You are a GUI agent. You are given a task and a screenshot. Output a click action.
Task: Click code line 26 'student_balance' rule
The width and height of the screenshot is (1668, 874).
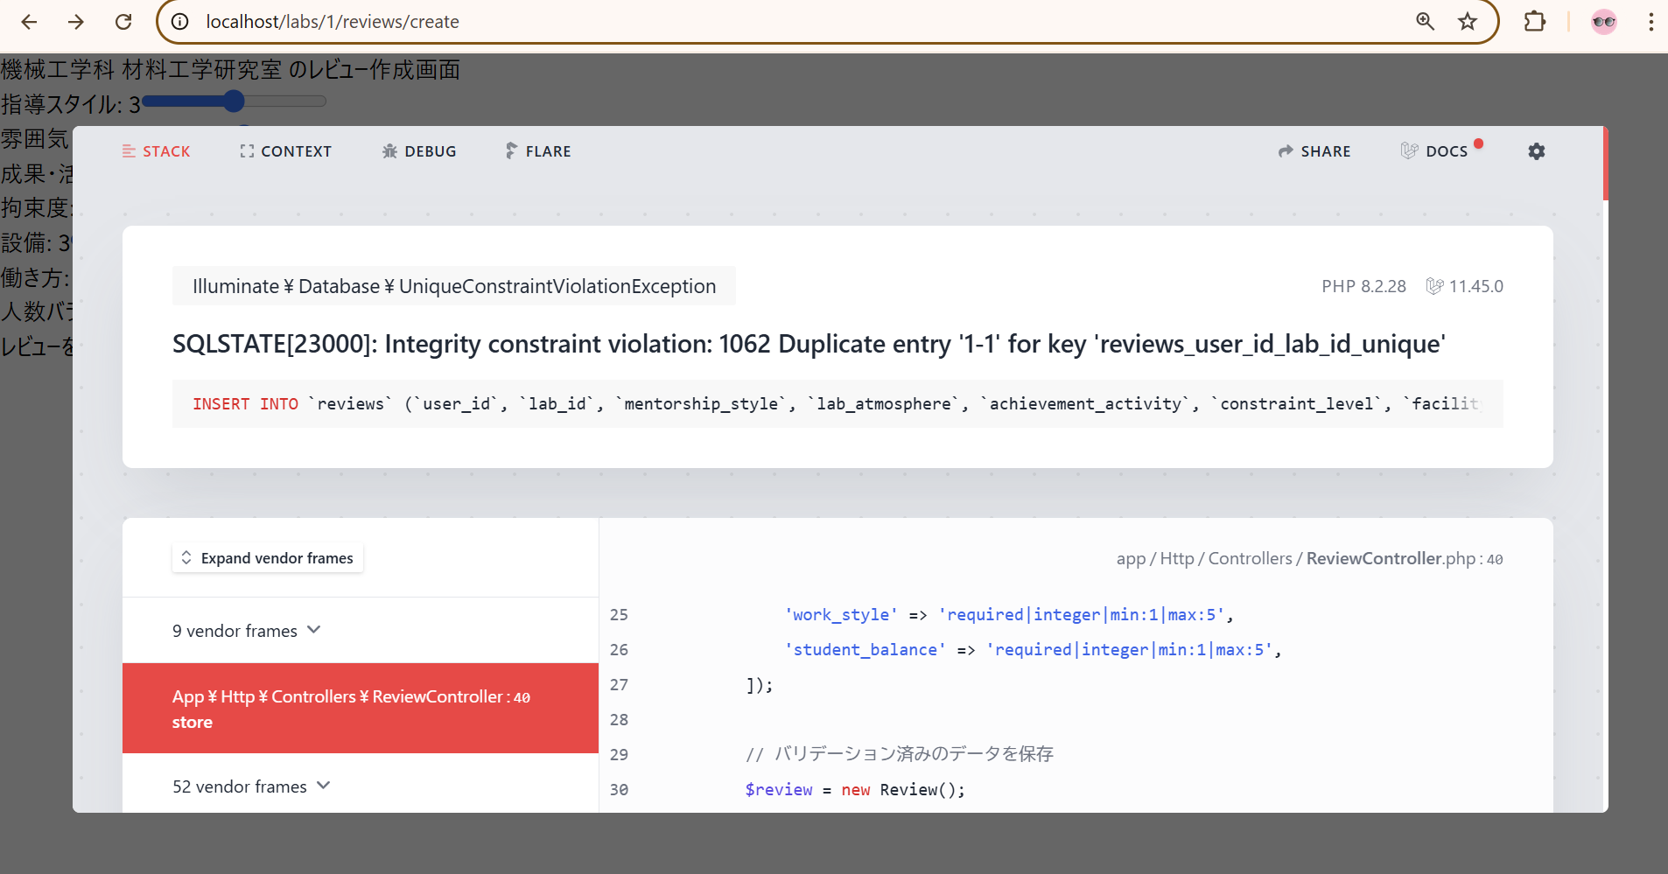[x=1033, y=650]
